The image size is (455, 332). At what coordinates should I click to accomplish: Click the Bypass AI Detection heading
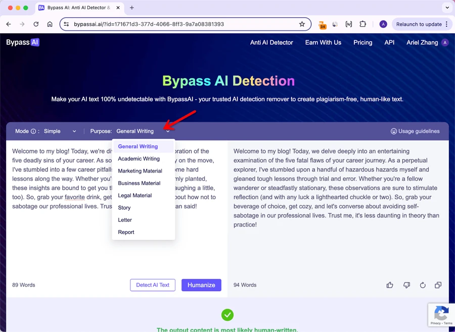tap(229, 81)
